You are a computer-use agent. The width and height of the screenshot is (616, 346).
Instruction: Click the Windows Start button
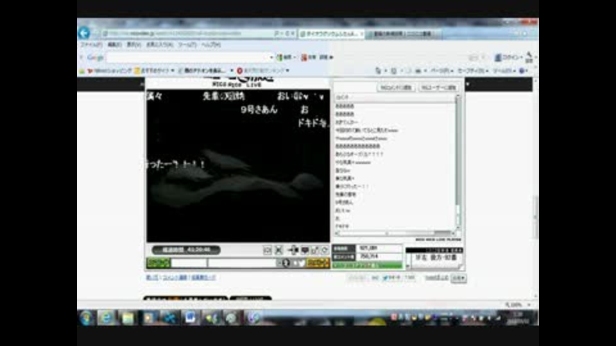tap(86, 318)
